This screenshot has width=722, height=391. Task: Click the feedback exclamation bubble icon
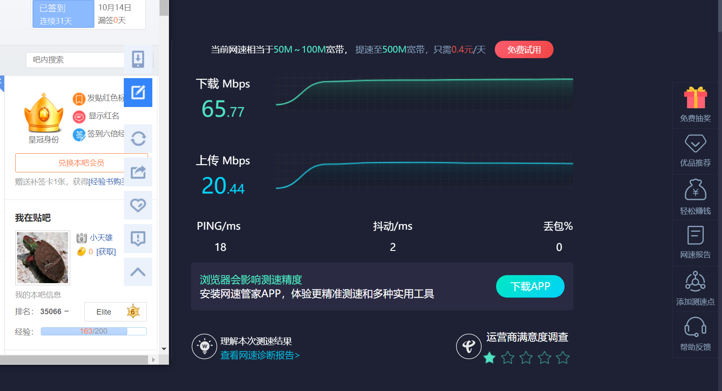(138, 239)
